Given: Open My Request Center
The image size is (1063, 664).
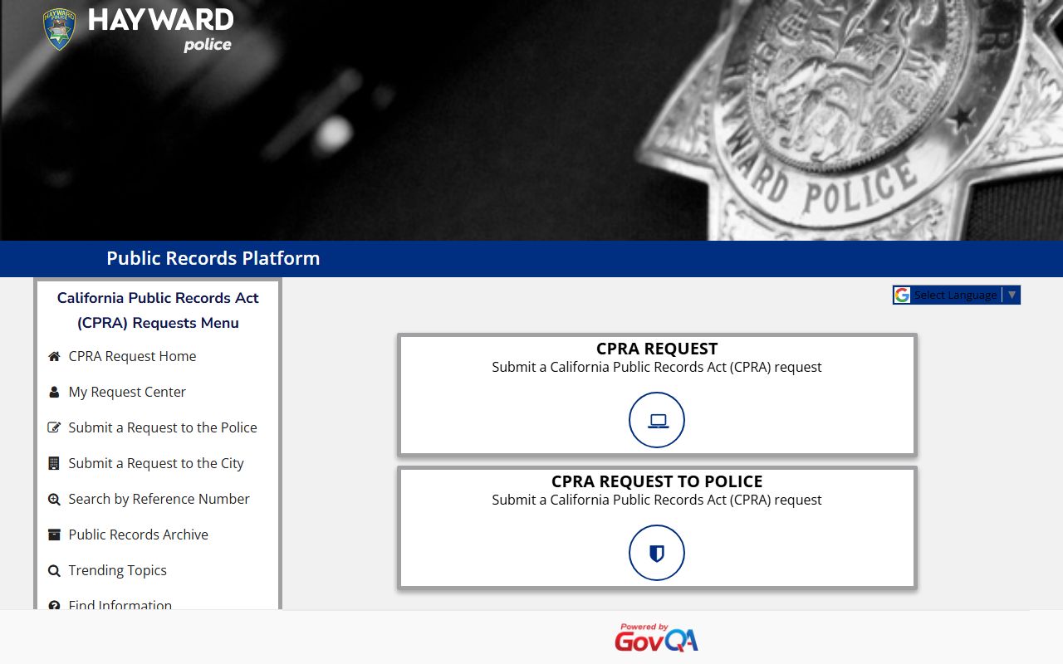Looking at the screenshot, I should (127, 392).
